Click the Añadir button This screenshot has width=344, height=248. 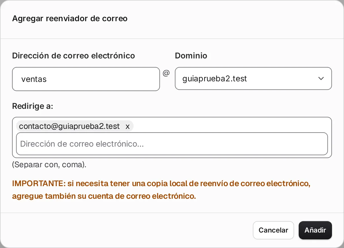coord(315,230)
